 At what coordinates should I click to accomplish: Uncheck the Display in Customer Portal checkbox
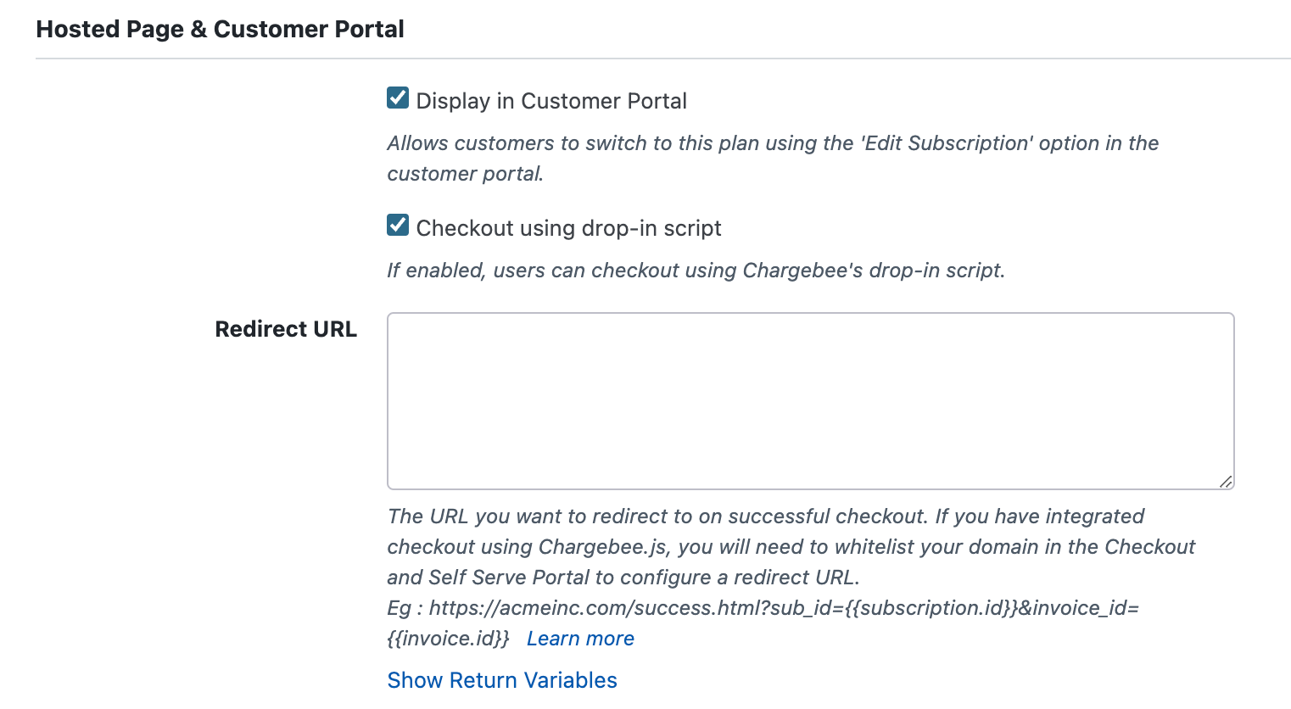click(398, 98)
